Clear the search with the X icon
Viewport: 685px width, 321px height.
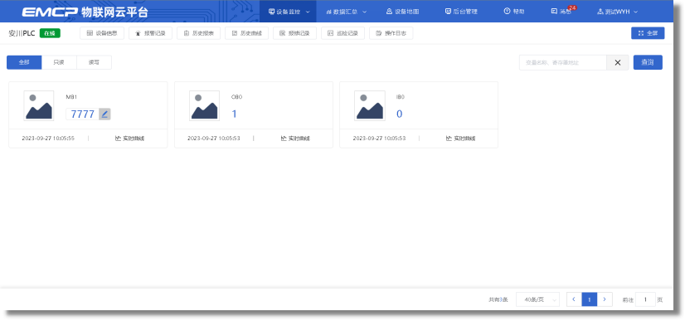coord(618,62)
